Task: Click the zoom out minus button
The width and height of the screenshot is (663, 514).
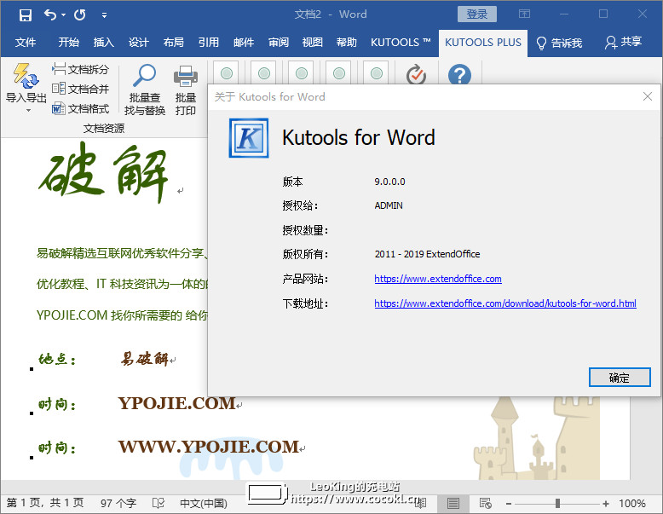Action: pyautogui.click(x=509, y=504)
